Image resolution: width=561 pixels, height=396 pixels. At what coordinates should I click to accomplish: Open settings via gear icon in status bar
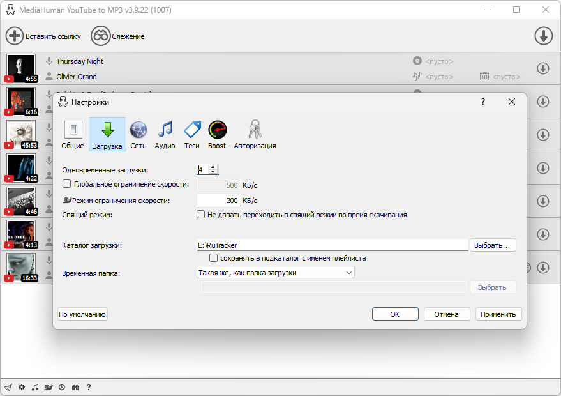coord(22,387)
